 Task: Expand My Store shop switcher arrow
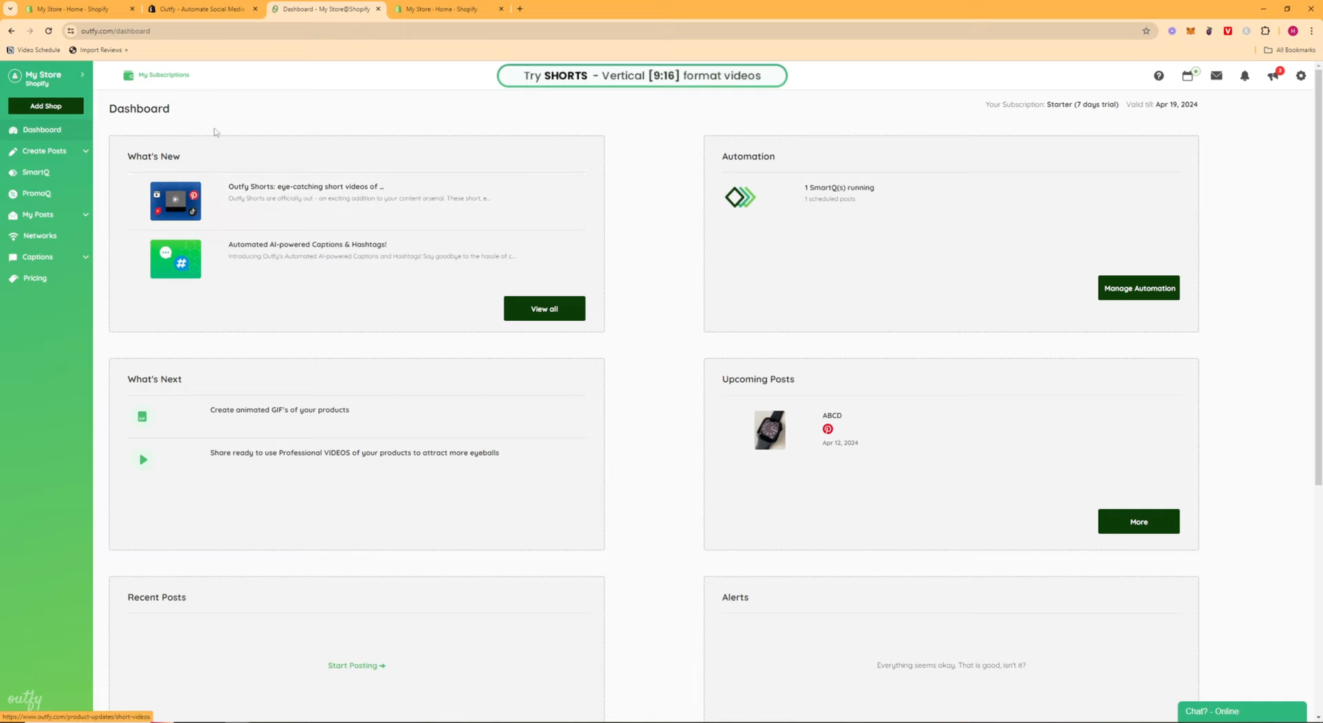pyautogui.click(x=82, y=75)
